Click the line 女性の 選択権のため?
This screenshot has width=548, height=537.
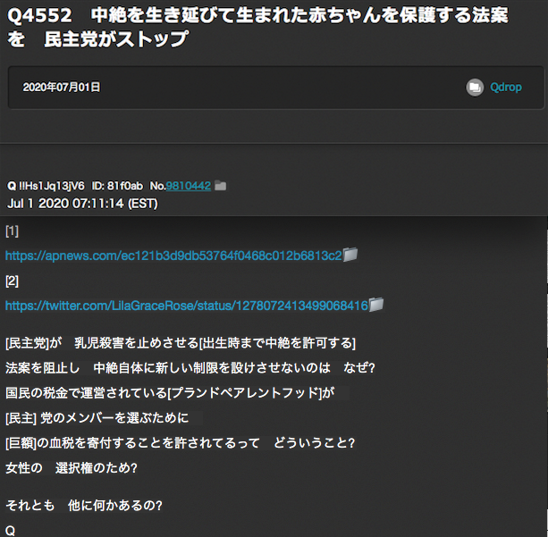[x=72, y=468]
